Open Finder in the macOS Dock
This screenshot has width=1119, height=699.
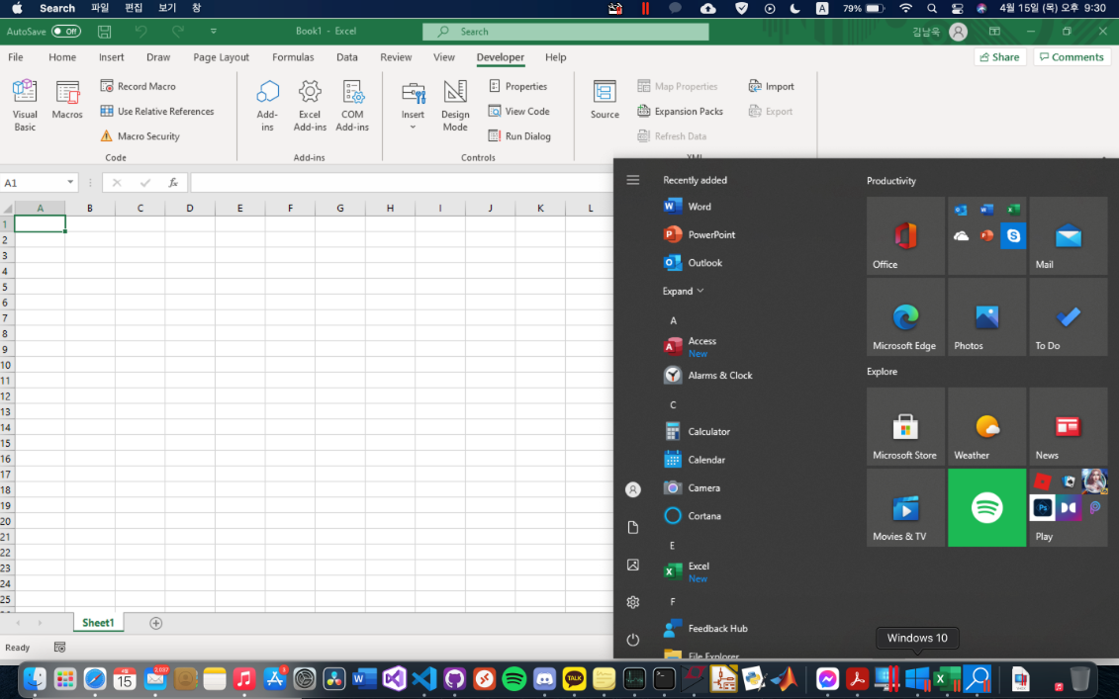[x=35, y=679]
